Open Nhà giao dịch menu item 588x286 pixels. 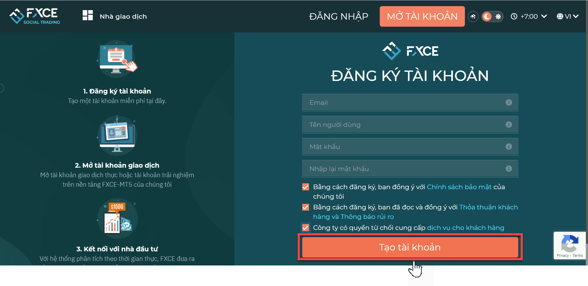[x=123, y=17]
